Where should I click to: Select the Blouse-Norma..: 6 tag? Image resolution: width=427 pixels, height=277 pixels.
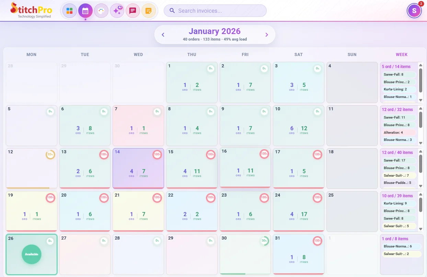coord(401,246)
